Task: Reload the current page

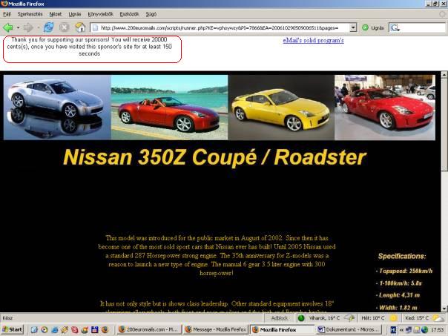Action: tap(48, 27)
